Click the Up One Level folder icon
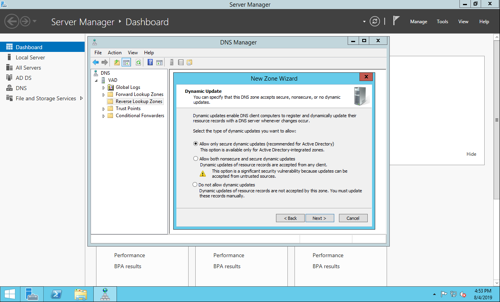500x302 pixels. coord(117,62)
